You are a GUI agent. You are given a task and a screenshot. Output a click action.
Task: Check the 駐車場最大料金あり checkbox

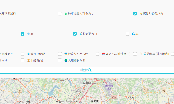pyautogui.click(x=60, y=14)
